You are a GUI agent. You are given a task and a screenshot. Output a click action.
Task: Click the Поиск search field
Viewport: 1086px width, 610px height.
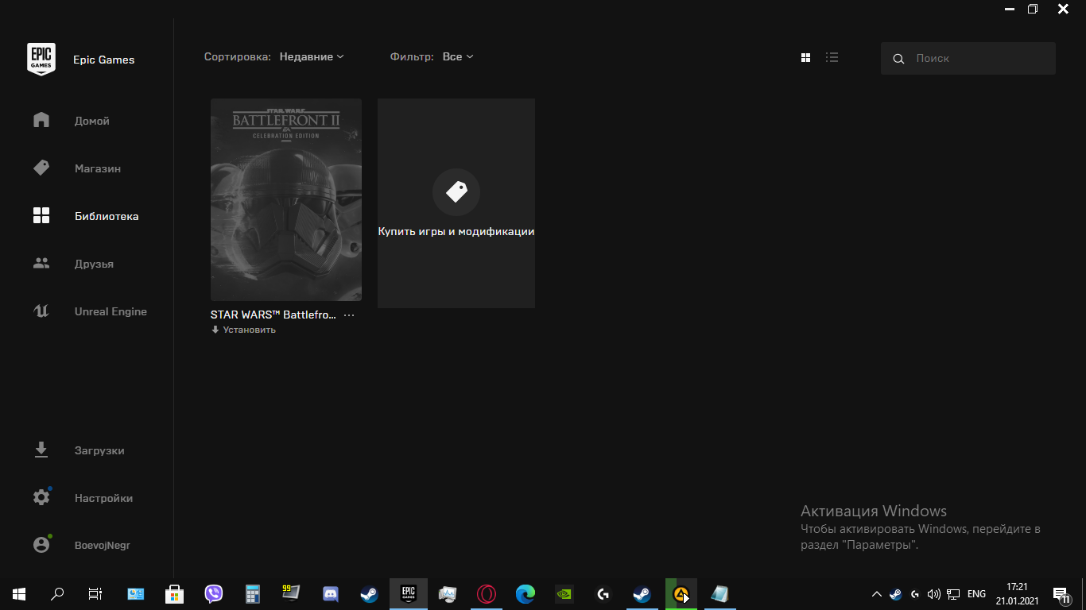point(968,59)
